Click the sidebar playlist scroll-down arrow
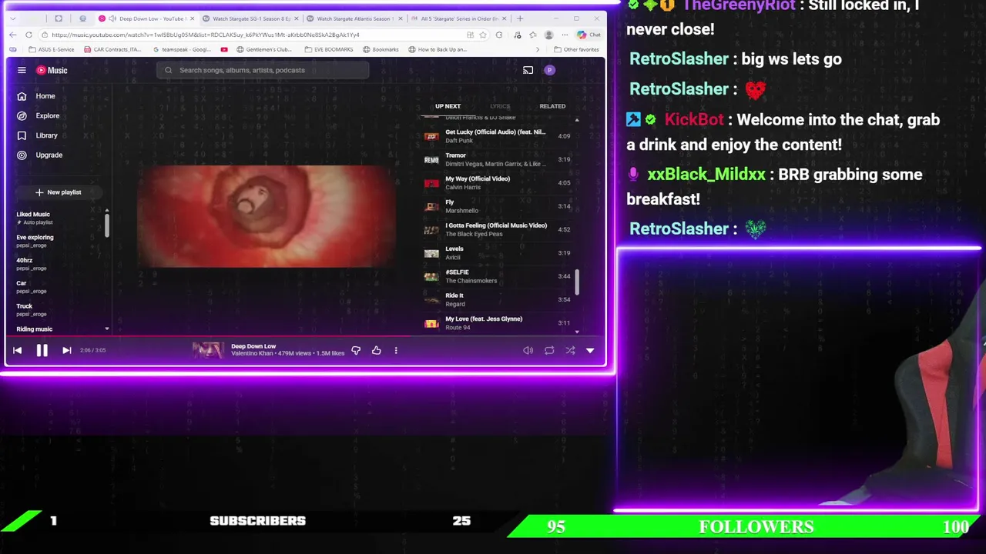This screenshot has width=986, height=554. [x=107, y=329]
